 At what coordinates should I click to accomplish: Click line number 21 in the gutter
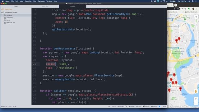click(x=35, y=64)
